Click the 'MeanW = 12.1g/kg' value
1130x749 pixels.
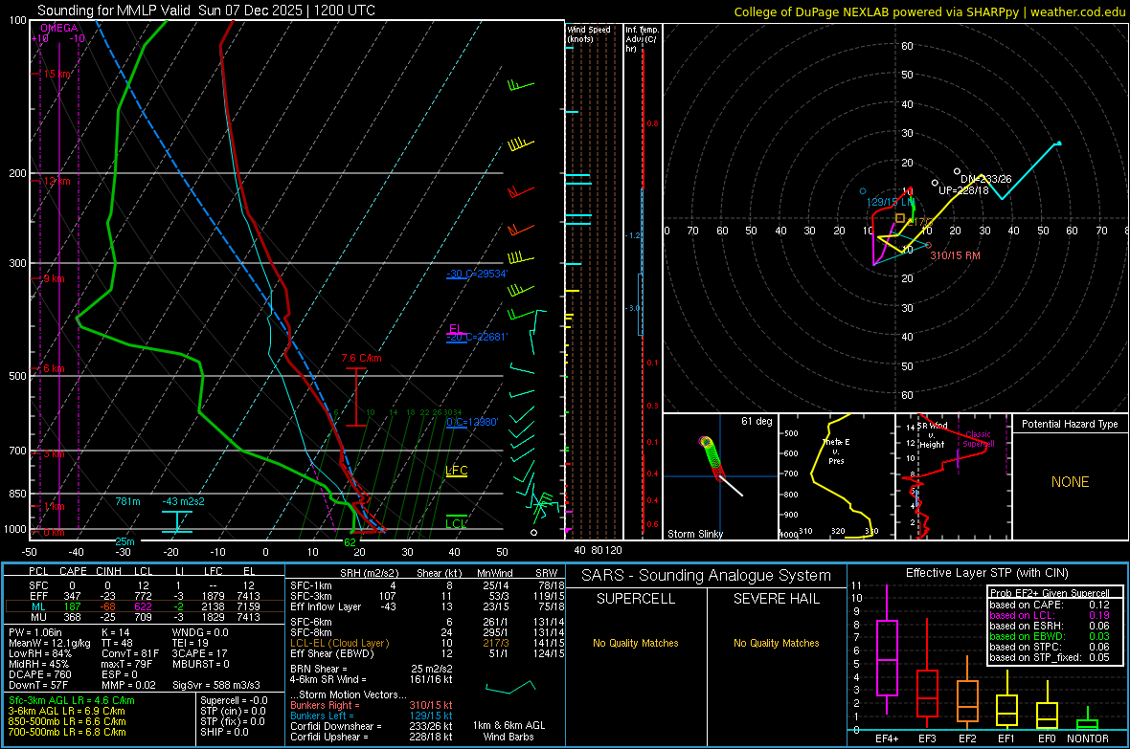click(x=50, y=643)
